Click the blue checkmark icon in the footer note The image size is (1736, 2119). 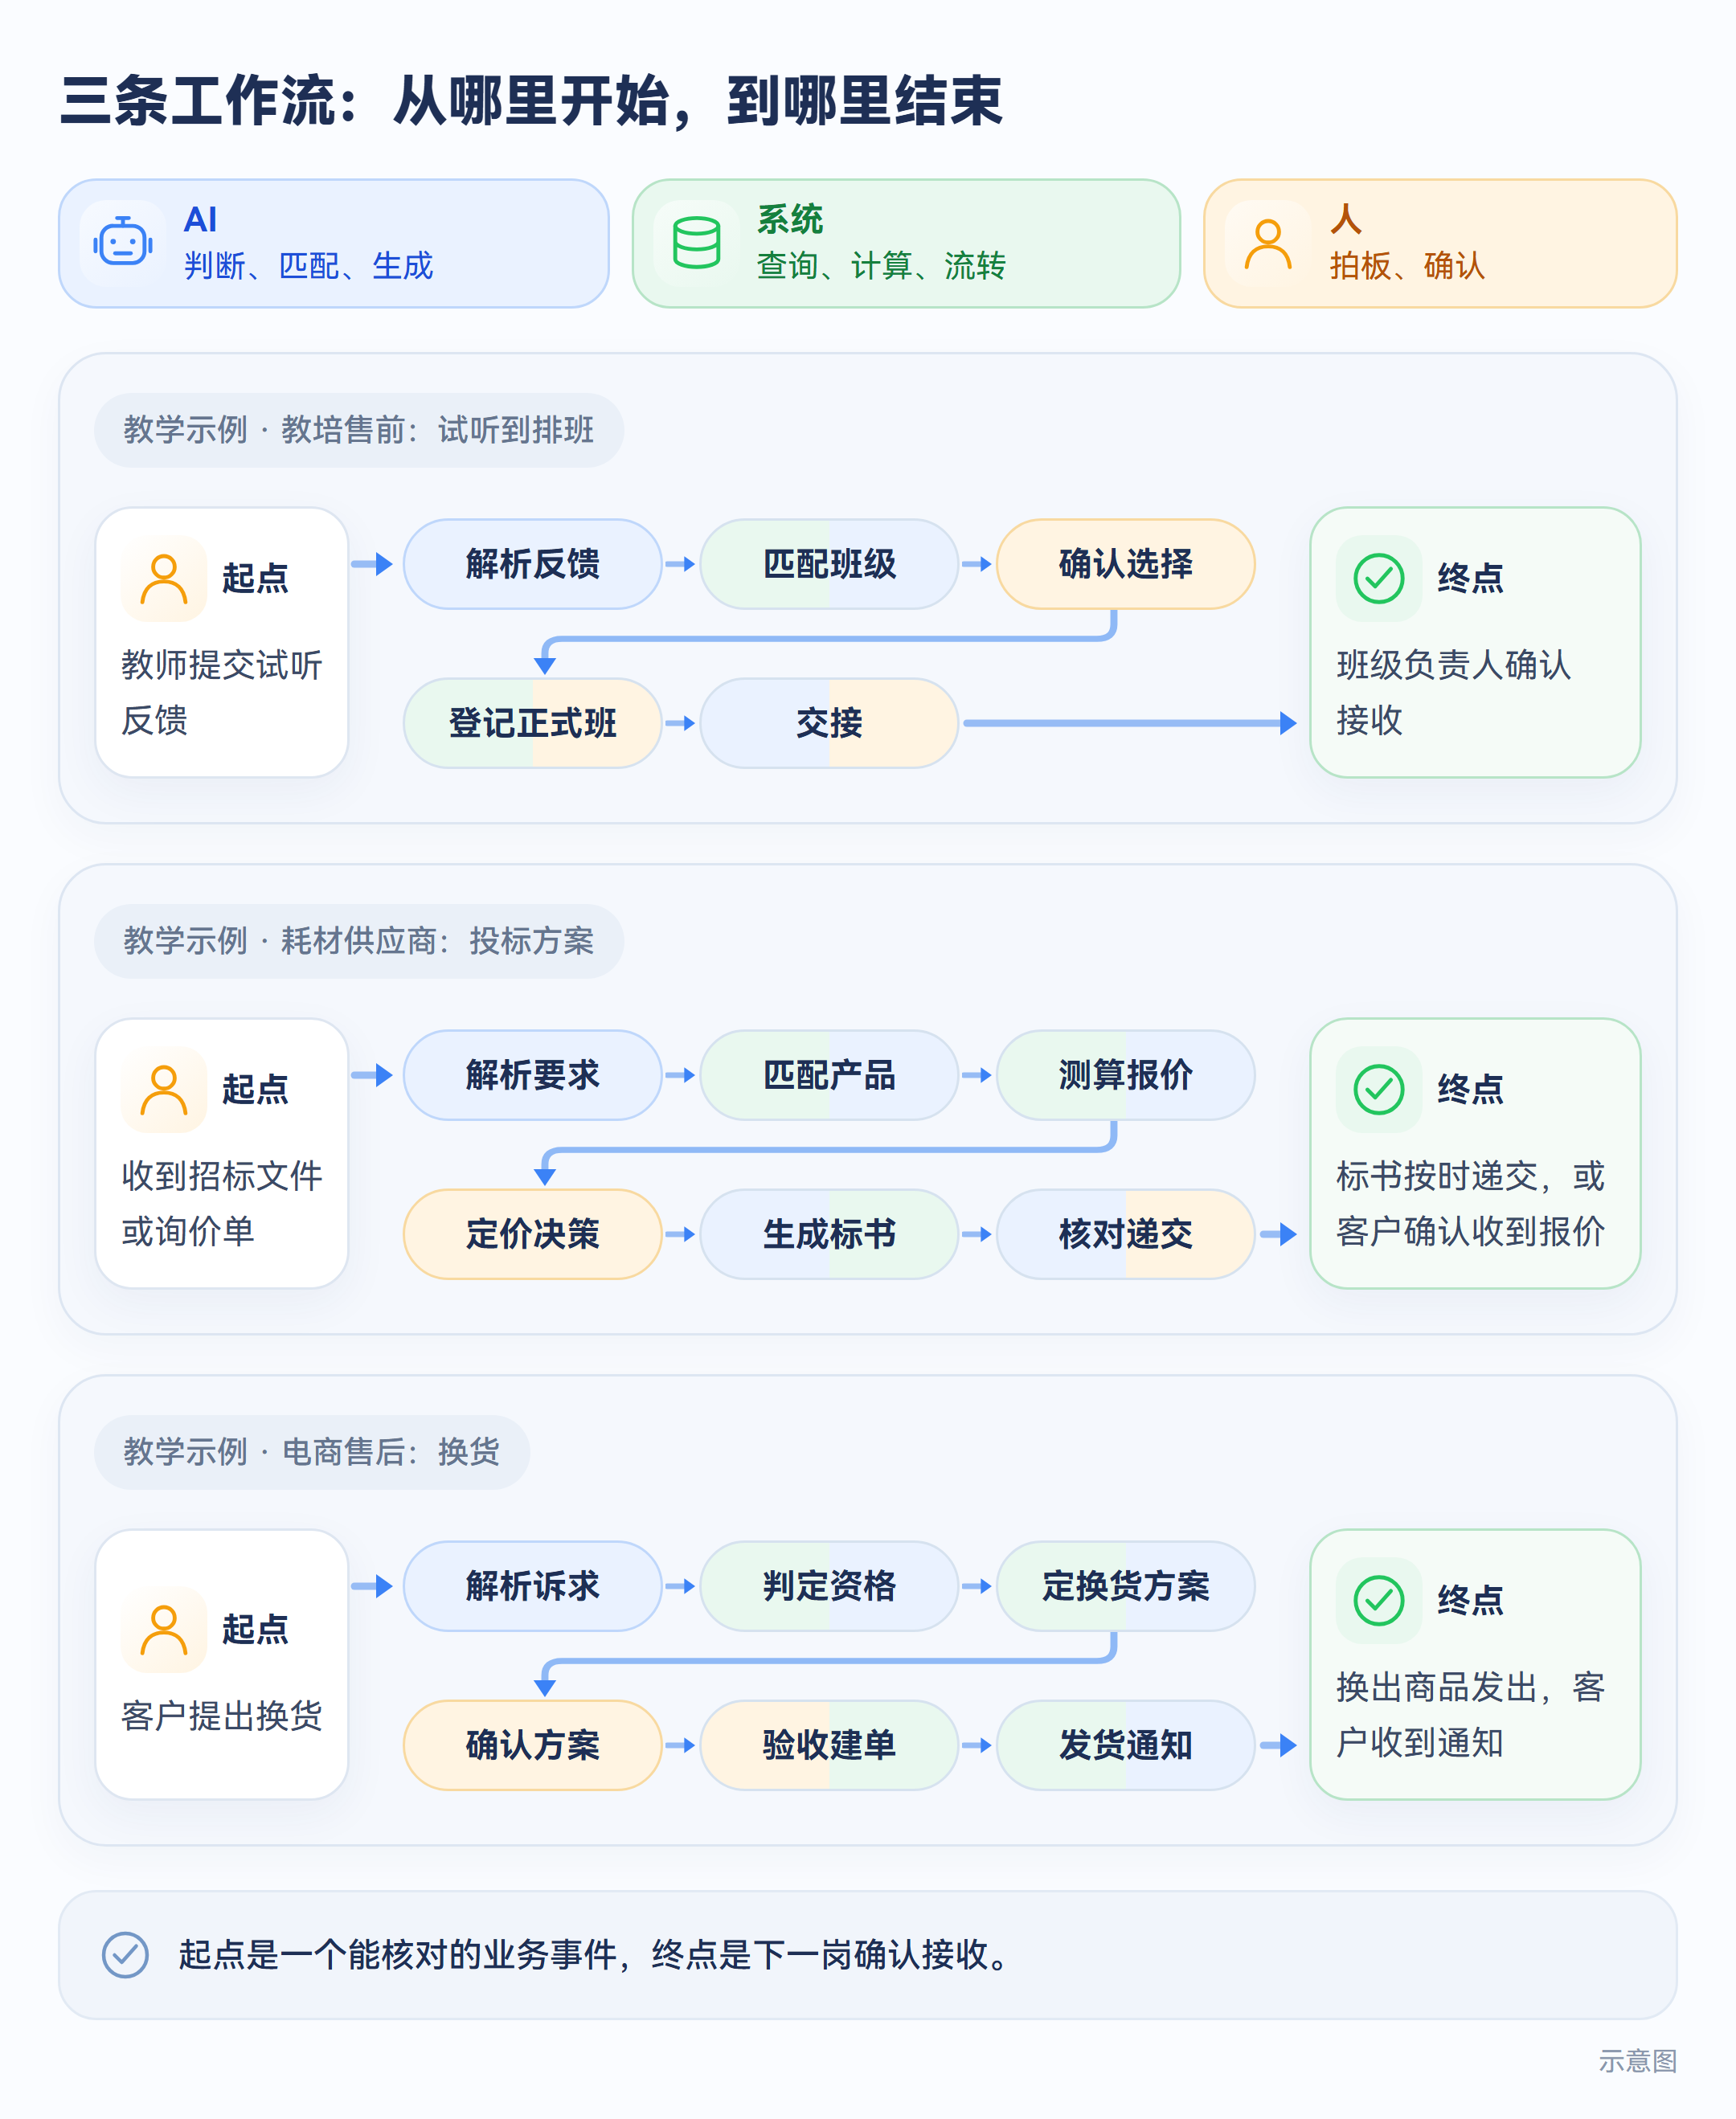[x=125, y=1955]
